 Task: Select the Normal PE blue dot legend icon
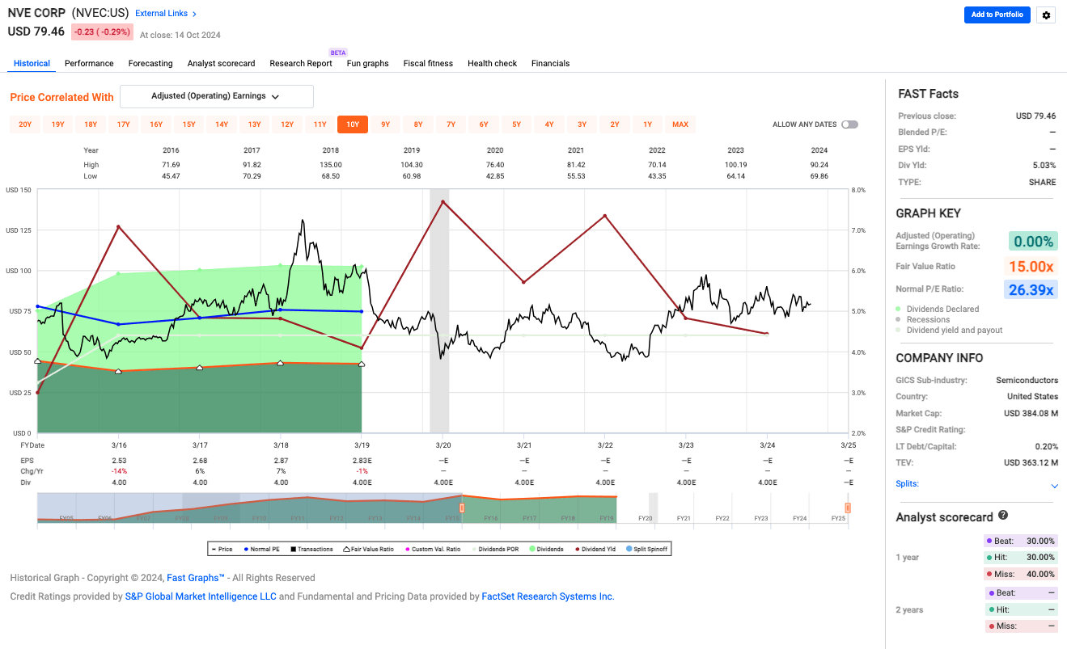tap(247, 549)
